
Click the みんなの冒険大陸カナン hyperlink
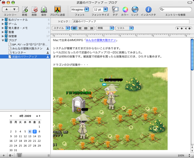pyautogui.click(x=101, y=40)
